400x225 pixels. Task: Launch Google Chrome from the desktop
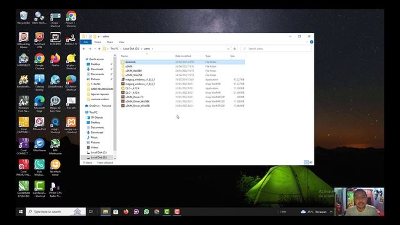point(39,61)
